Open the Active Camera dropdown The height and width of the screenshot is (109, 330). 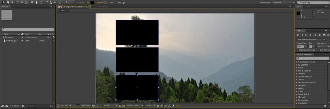[134, 106]
